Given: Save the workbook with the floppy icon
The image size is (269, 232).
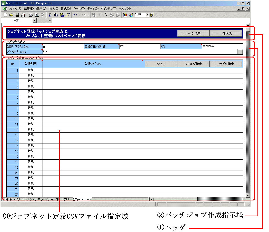Looking at the screenshot, I should (x=17, y=15).
